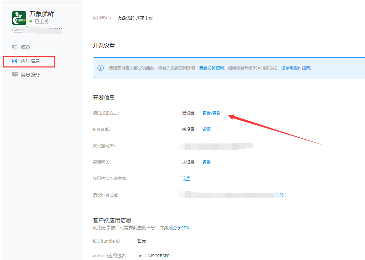Click the uni.UNI9CCBBE0 package name
The width and height of the screenshot is (365, 260).
point(153,256)
